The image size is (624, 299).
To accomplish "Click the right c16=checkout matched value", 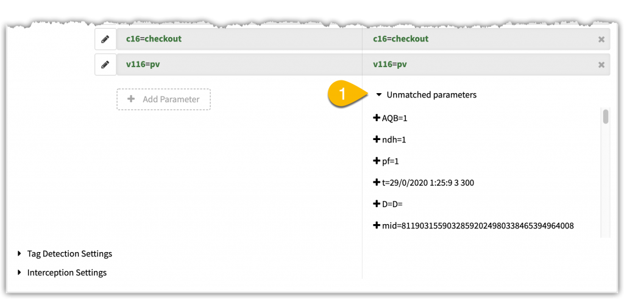I will [x=401, y=39].
